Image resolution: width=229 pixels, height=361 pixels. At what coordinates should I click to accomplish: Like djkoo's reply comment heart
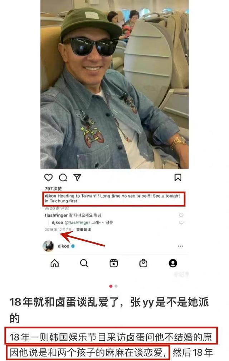181,222
